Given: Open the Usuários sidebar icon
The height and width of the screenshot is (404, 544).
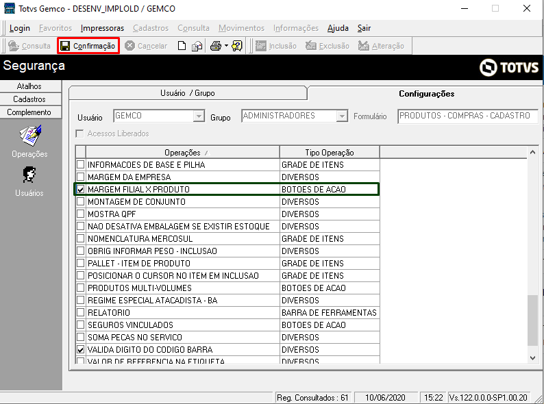Looking at the screenshot, I should tap(29, 175).
